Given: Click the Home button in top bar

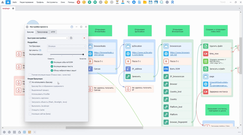Looking at the screenshot, I should 8,2.
